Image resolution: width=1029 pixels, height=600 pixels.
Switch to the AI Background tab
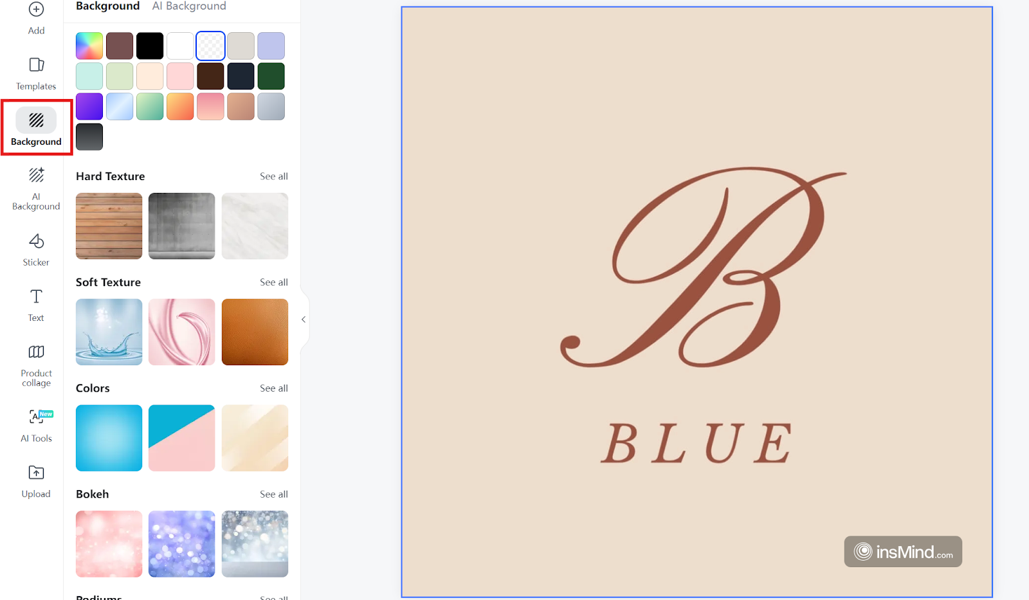(x=189, y=6)
